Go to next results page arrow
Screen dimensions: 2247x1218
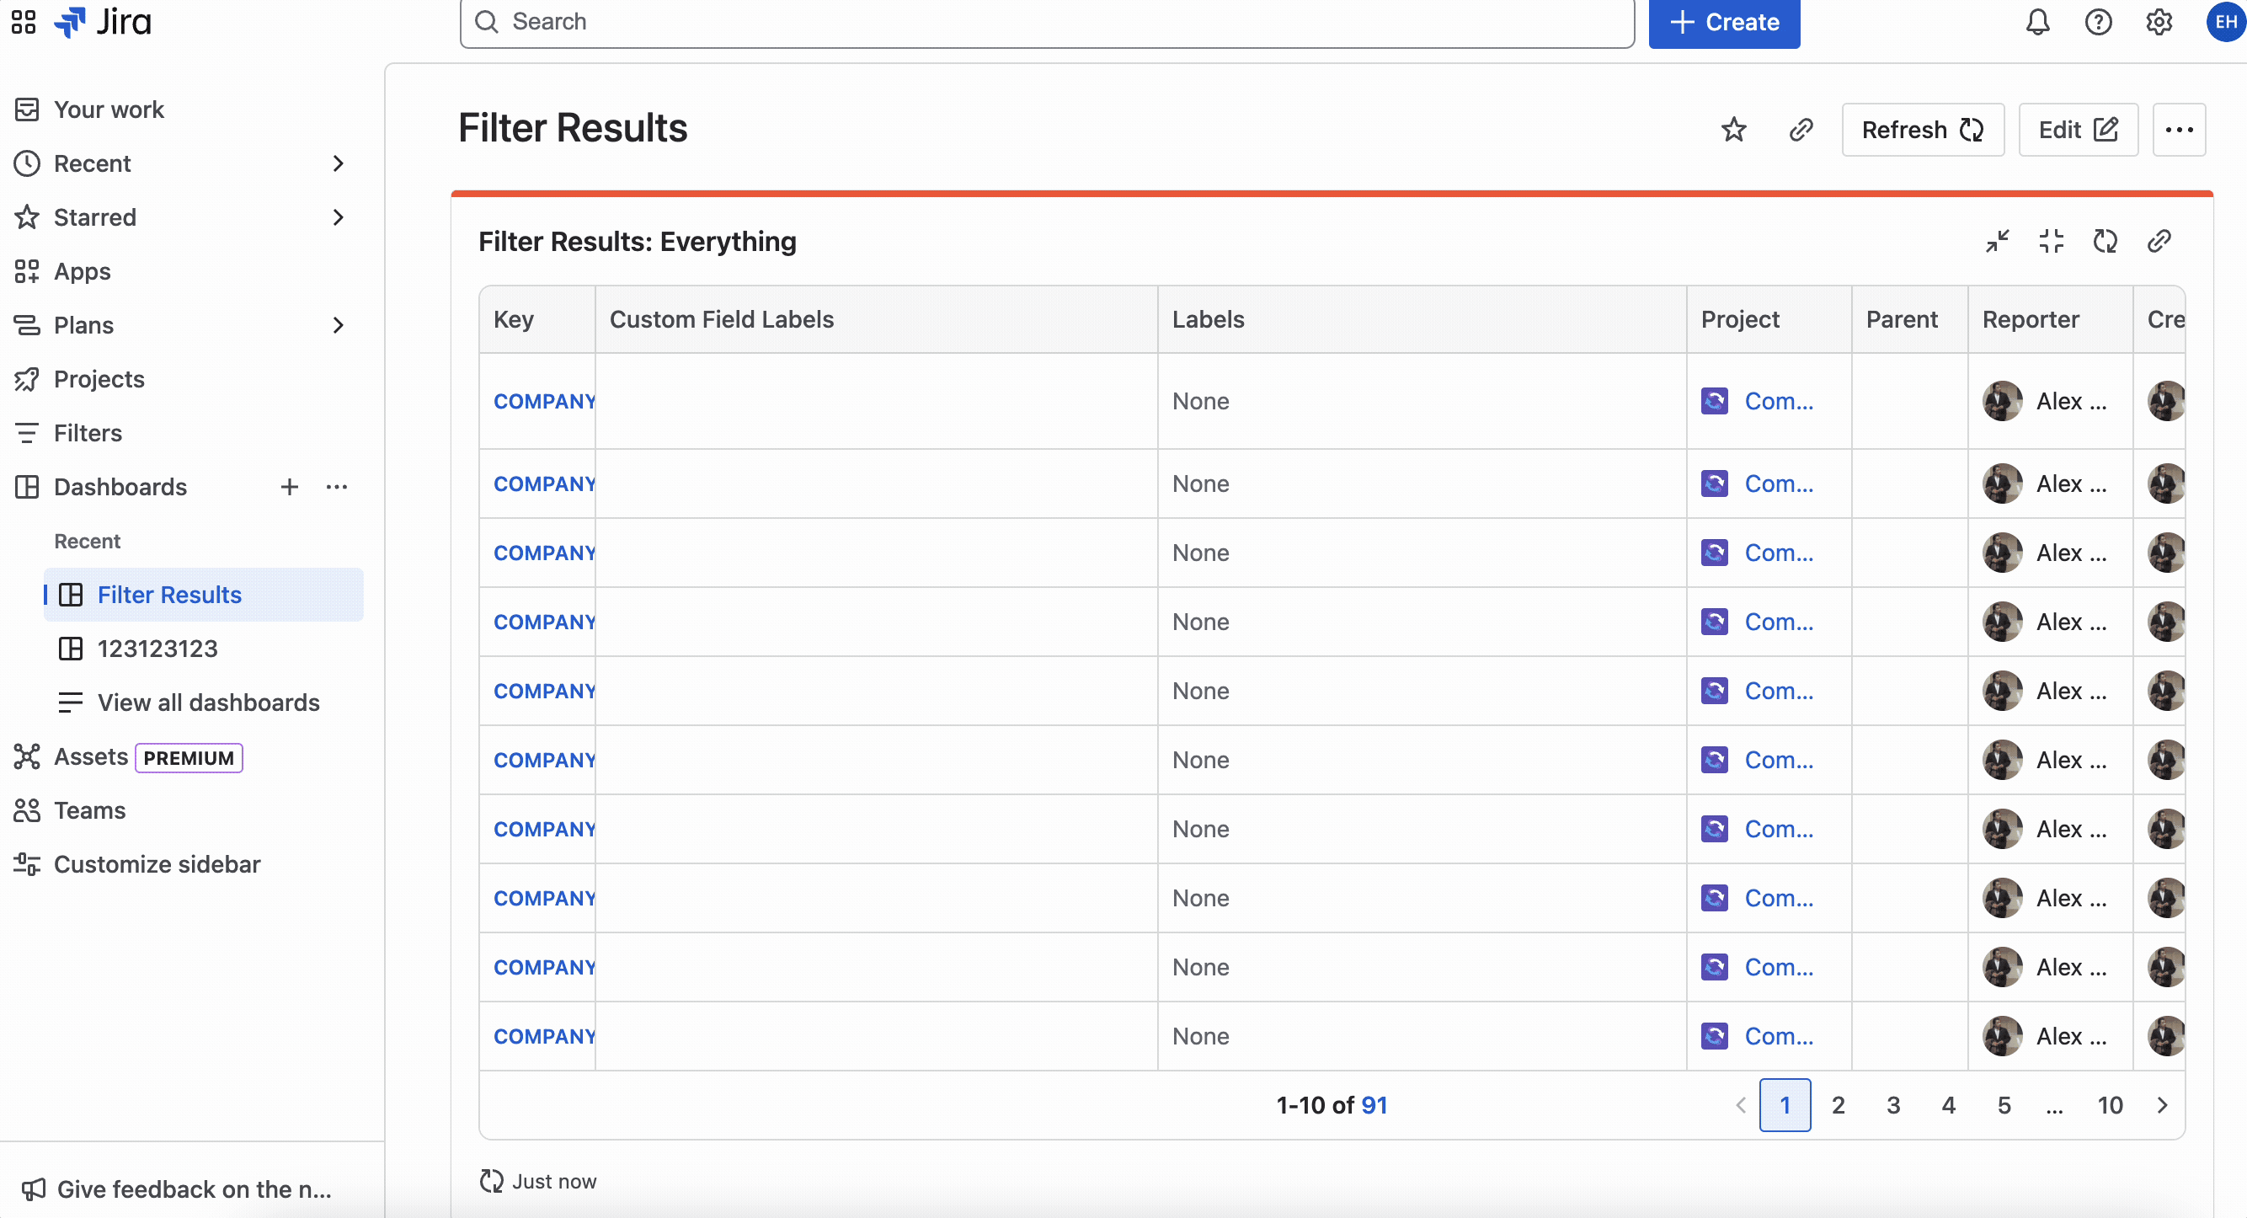tap(2161, 1104)
